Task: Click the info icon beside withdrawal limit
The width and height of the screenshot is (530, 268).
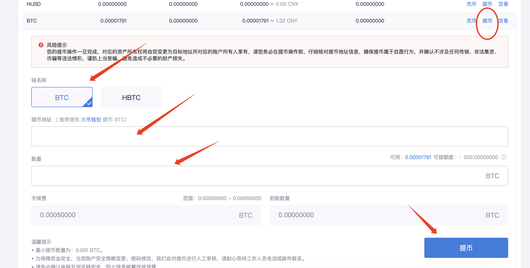Action: point(504,157)
